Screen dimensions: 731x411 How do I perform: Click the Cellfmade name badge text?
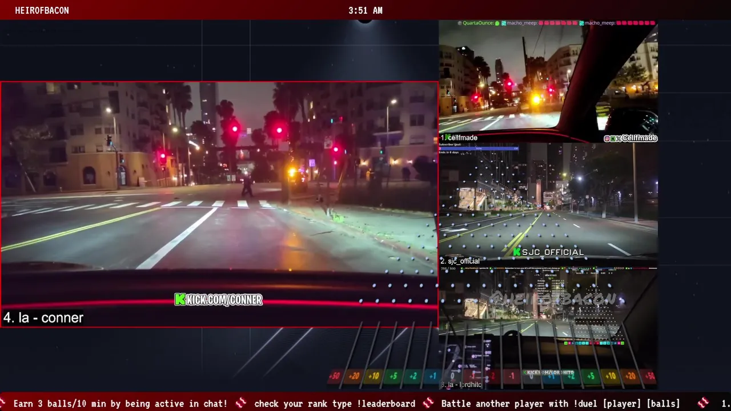[x=640, y=138]
